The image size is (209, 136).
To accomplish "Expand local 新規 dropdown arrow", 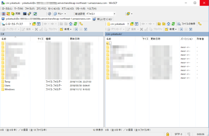I will coord(71,29).
